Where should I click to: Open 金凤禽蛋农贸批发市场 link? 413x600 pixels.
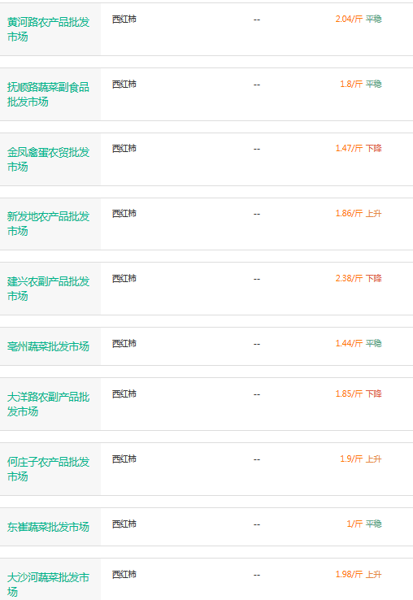(48, 159)
